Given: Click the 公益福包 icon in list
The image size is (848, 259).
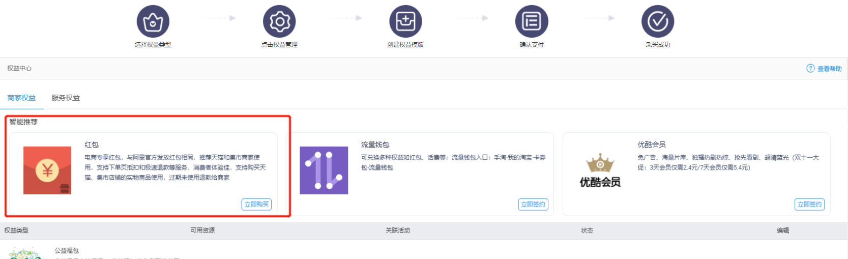Looking at the screenshot, I should coord(24,253).
